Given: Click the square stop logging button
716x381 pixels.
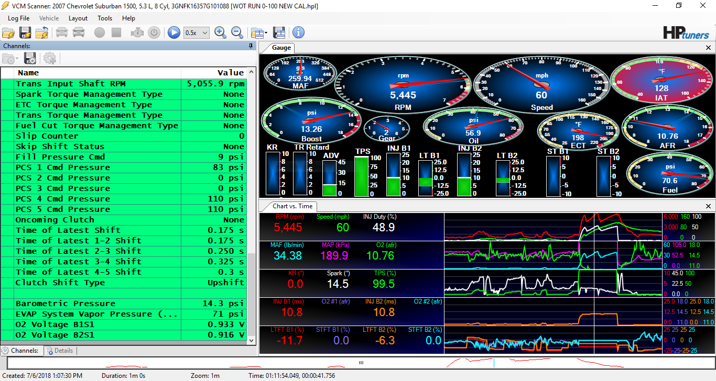Looking at the screenshot, I should (x=116, y=32).
